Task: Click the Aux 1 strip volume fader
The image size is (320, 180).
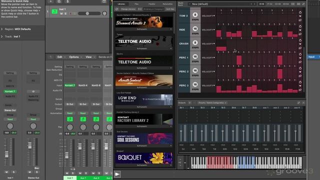Action: point(80,146)
